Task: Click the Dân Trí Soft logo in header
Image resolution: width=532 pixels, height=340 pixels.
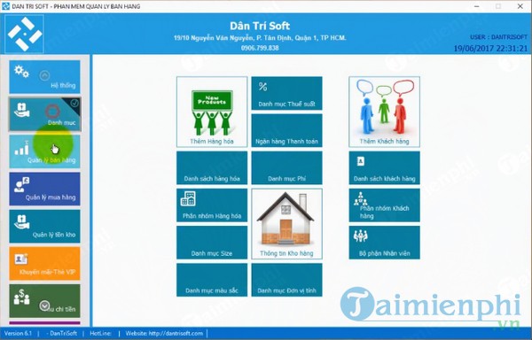Action: coord(25,34)
